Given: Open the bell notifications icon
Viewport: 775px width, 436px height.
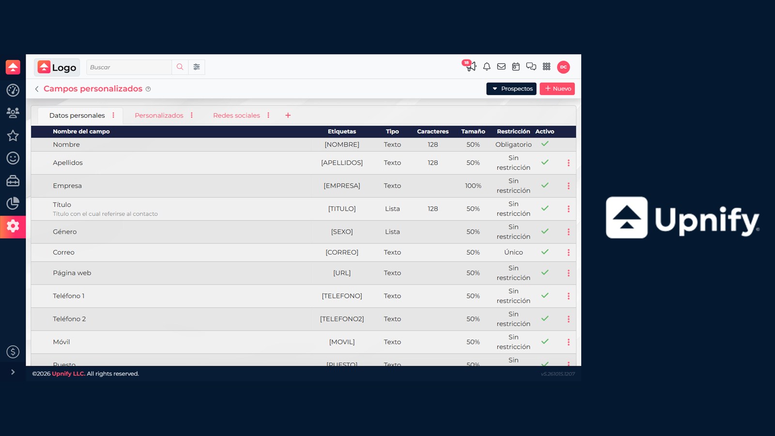Looking at the screenshot, I should click(487, 67).
